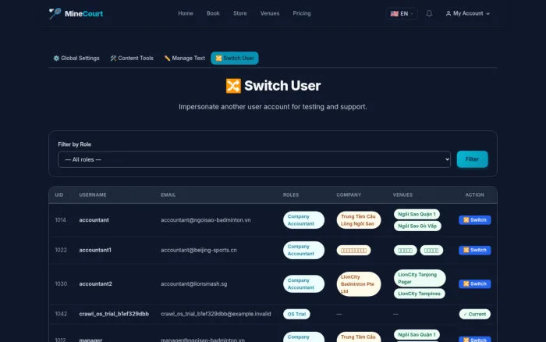Click the gear icon in Global Settings
This screenshot has height=342, width=546.
[56, 59]
